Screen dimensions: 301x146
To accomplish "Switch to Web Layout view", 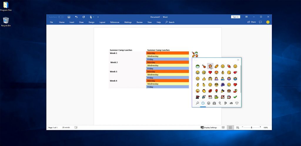I will pyautogui.click(x=238, y=128).
